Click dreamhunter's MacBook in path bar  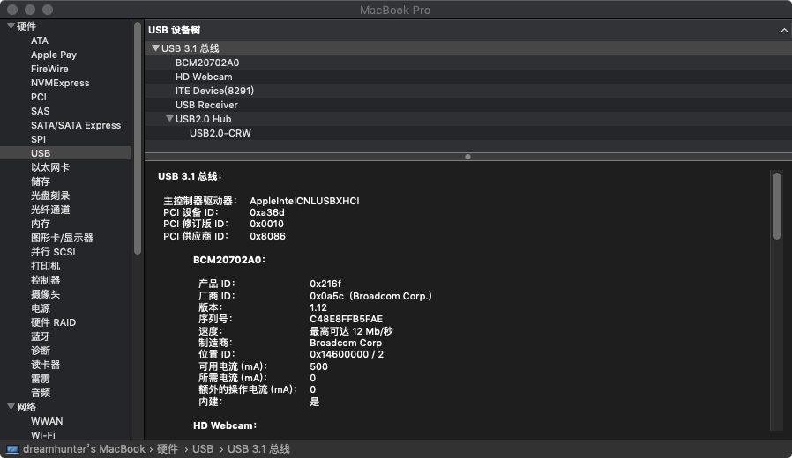[84, 449]
